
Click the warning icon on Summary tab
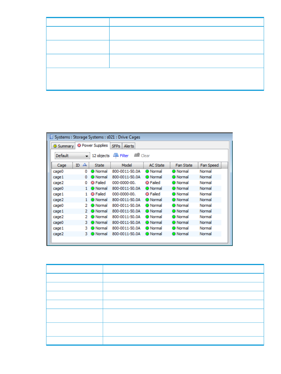coord(55,146)
